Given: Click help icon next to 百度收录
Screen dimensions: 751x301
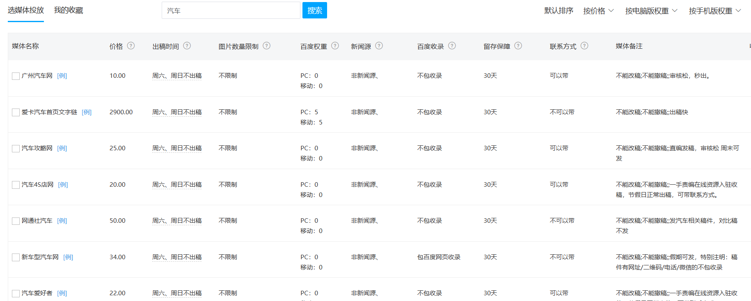Looking at the screenshot, I should tap(452, 46).
